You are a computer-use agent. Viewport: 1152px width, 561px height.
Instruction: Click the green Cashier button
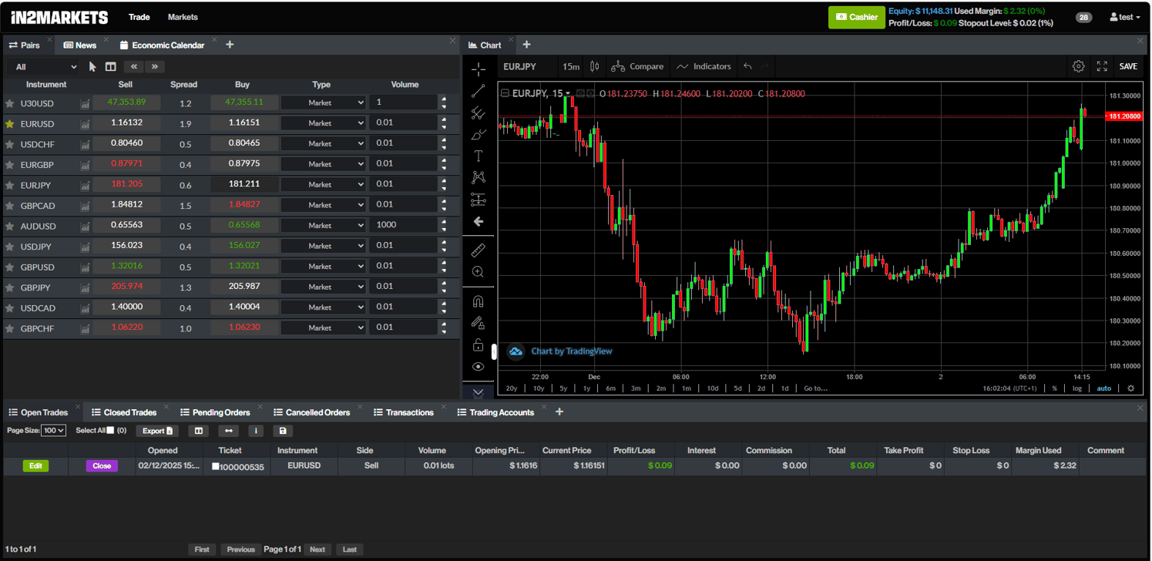(x=856, y=17)
